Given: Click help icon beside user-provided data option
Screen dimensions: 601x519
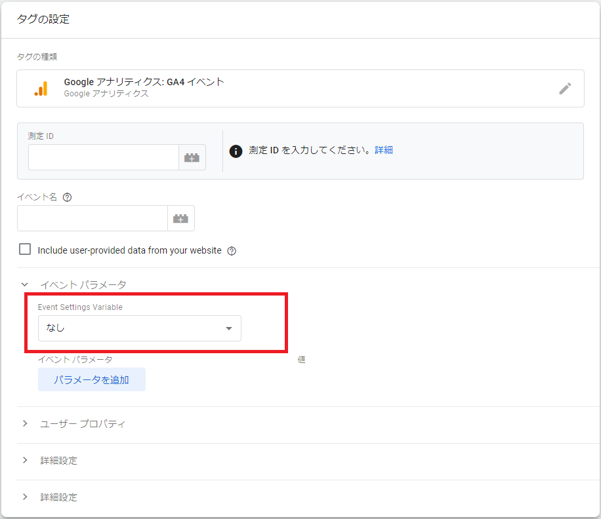Looking at the screenshot, I should coord(231,250).
